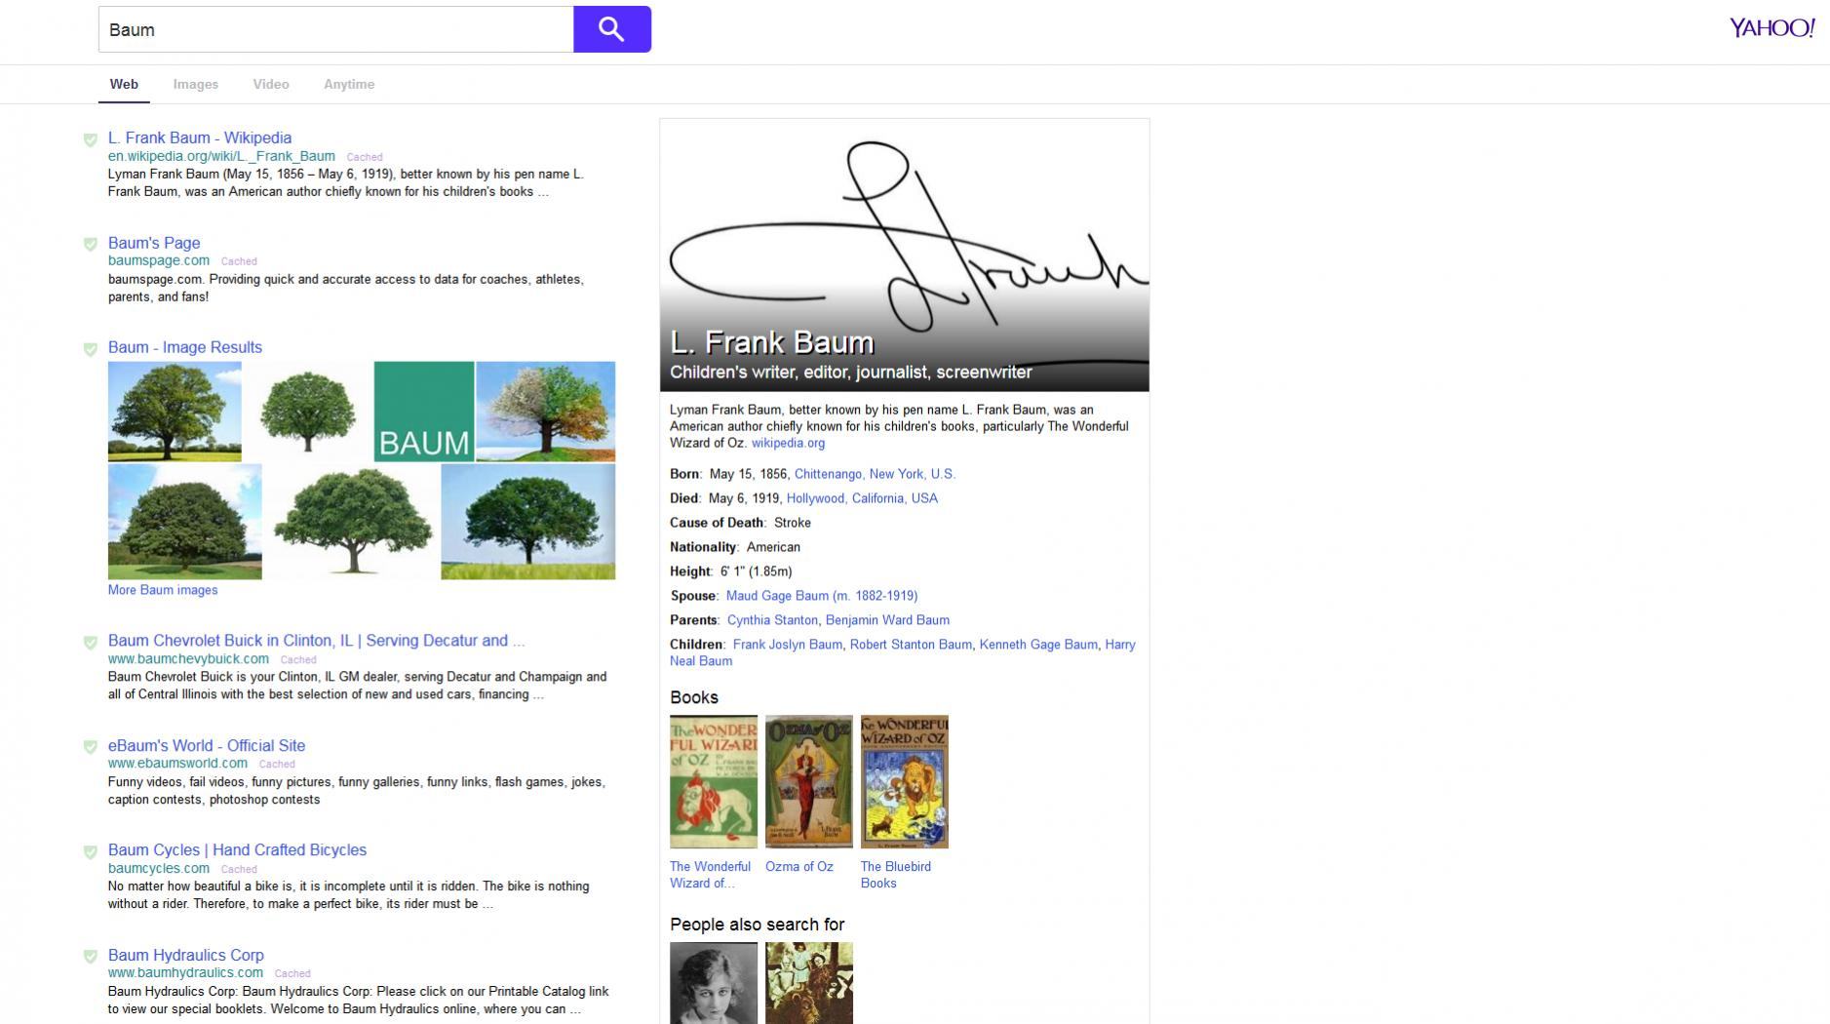Click shield icon beside Baum - Image Results
Viewport: 1830px width, 1024px height.
click(x=90, y=349)
